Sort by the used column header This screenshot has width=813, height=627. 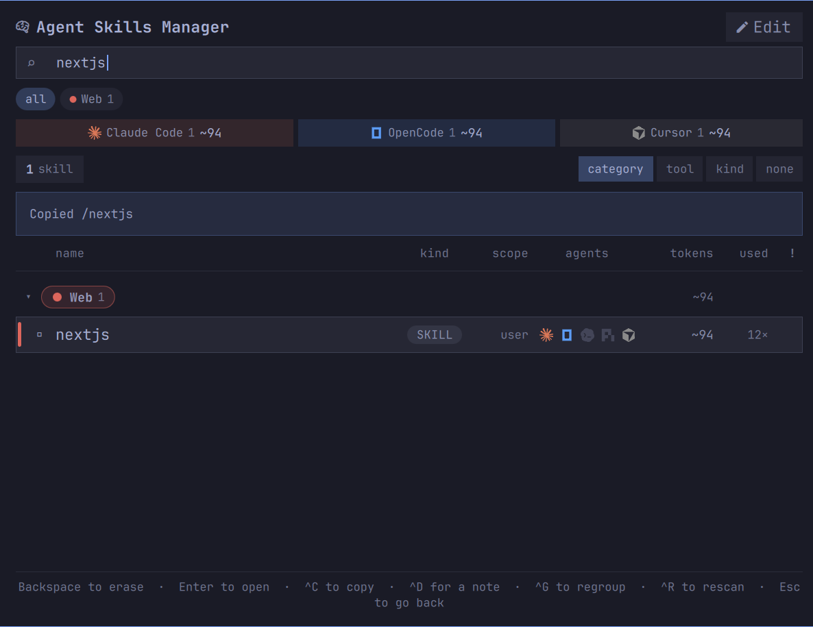coord(753,254)
